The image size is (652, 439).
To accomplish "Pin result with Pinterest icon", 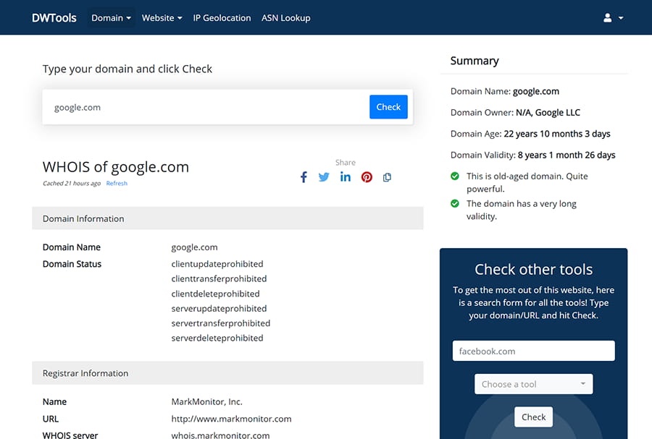I will (x=367, y=177).
